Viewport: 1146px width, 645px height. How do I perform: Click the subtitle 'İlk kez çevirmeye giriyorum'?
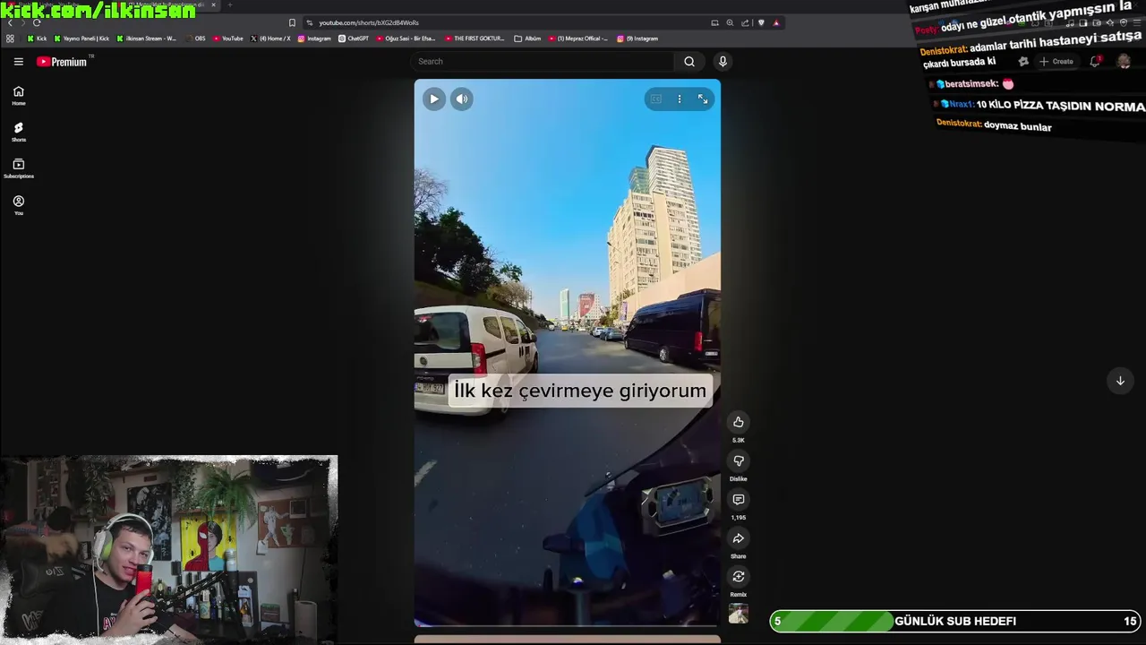[579, 391]
